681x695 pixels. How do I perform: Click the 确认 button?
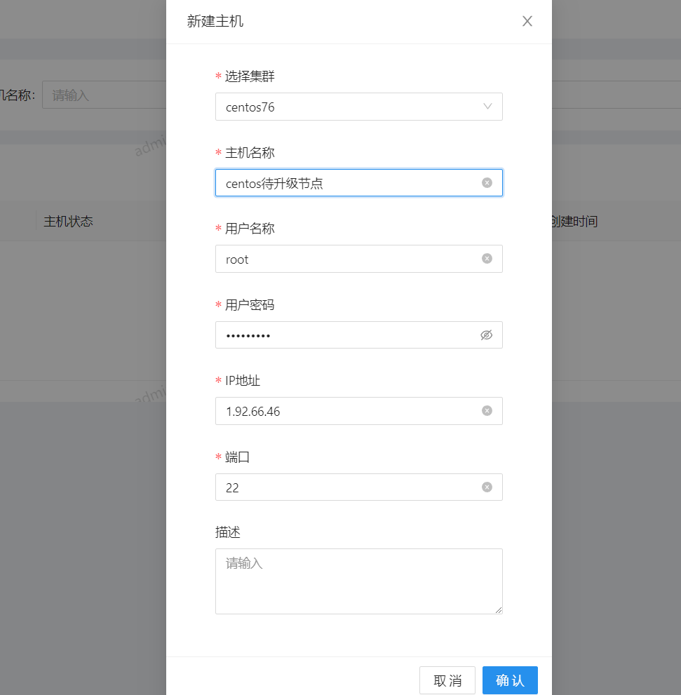(510, 680)
